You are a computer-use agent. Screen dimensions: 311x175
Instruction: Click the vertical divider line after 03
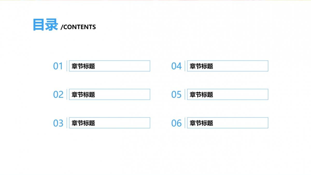(67, 123)
